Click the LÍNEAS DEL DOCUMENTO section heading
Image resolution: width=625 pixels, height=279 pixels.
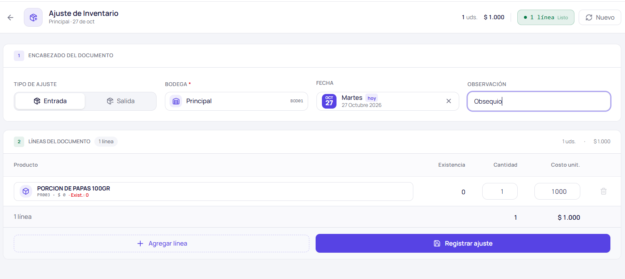(59, 142)
